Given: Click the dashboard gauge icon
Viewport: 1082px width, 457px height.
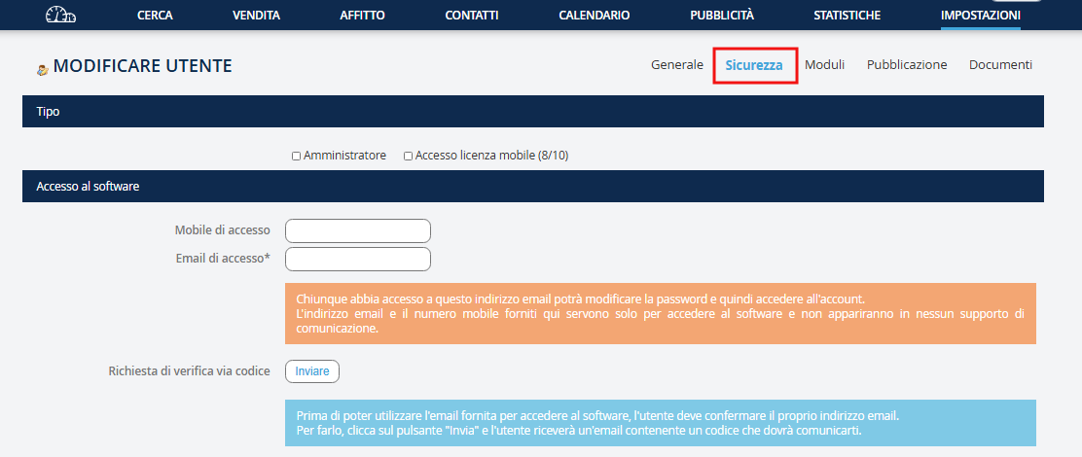Looking at the screenshot, I should coord(61,15).
